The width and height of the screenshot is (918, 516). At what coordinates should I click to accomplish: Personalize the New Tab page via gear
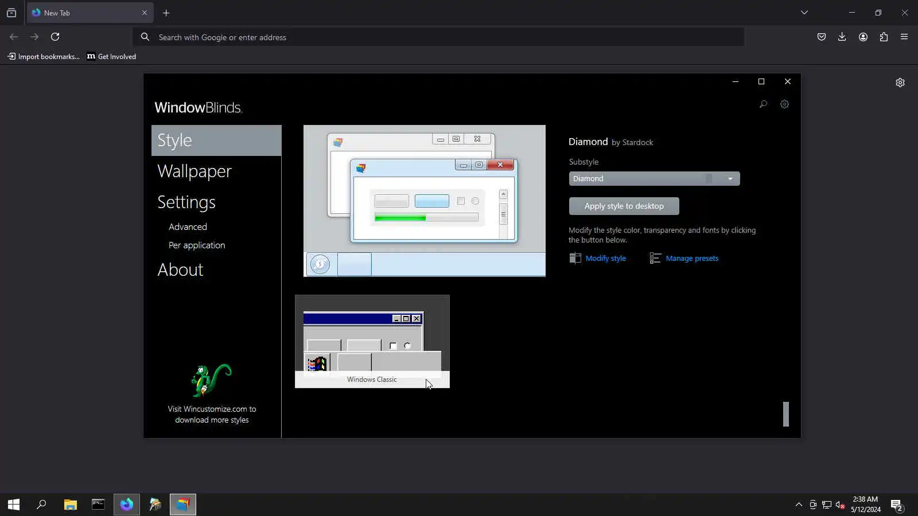(x=900, y=83)
